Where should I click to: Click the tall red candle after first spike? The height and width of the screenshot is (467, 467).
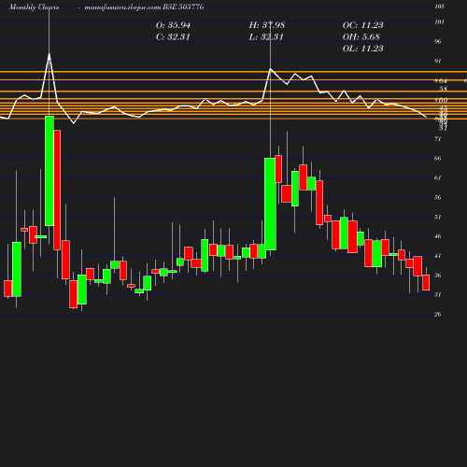57,190
